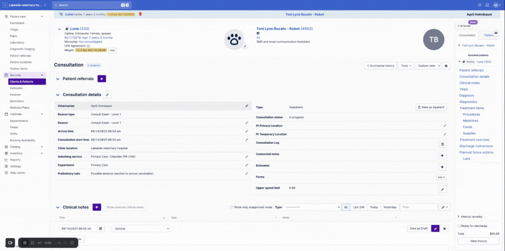This screenshot has height=251, width=505.
Task: Open consultation settings gear icon
Action: pos(446,66)
